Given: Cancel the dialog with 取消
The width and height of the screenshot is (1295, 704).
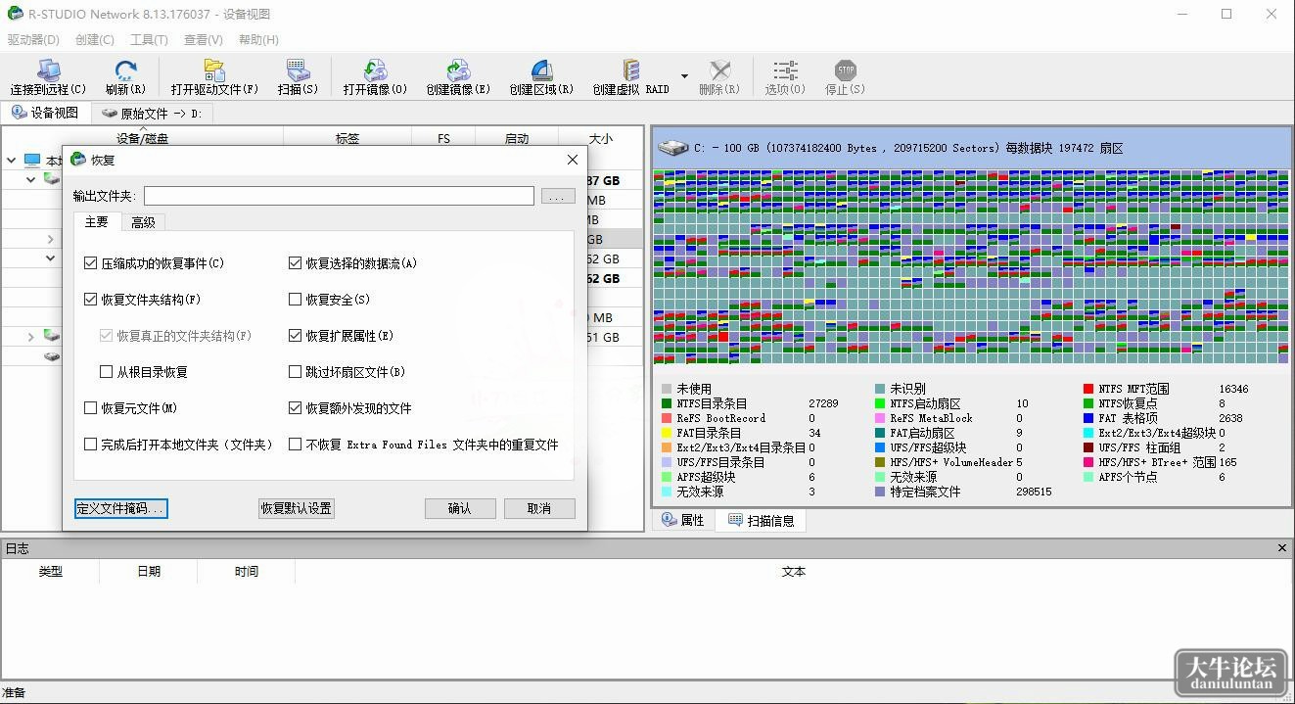Looking at the screenshot, I should coord(539,509).
